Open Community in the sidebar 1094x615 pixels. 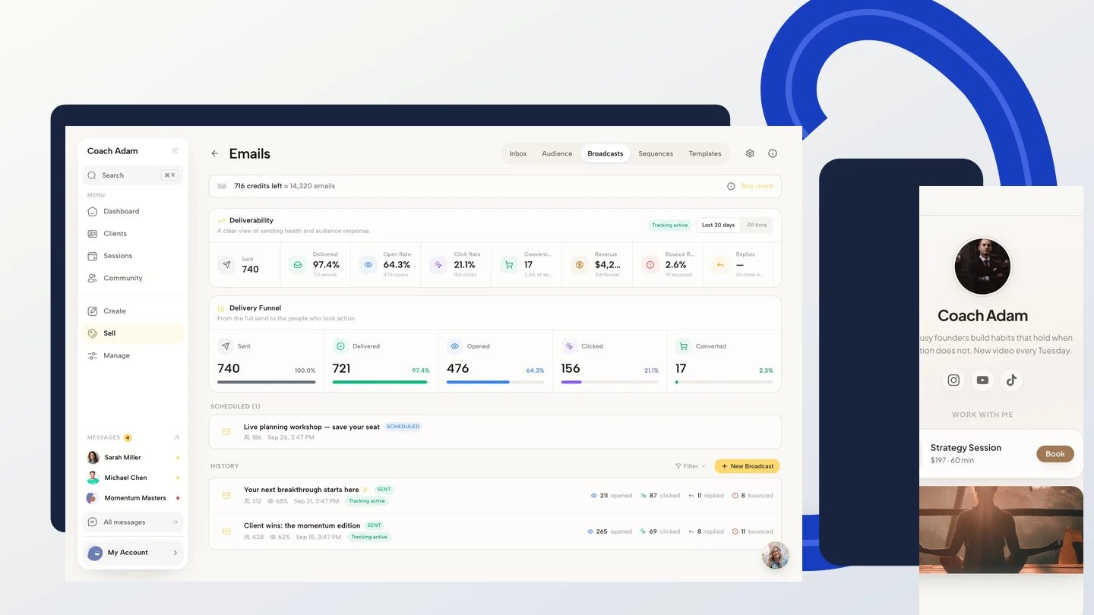point(133,278)
